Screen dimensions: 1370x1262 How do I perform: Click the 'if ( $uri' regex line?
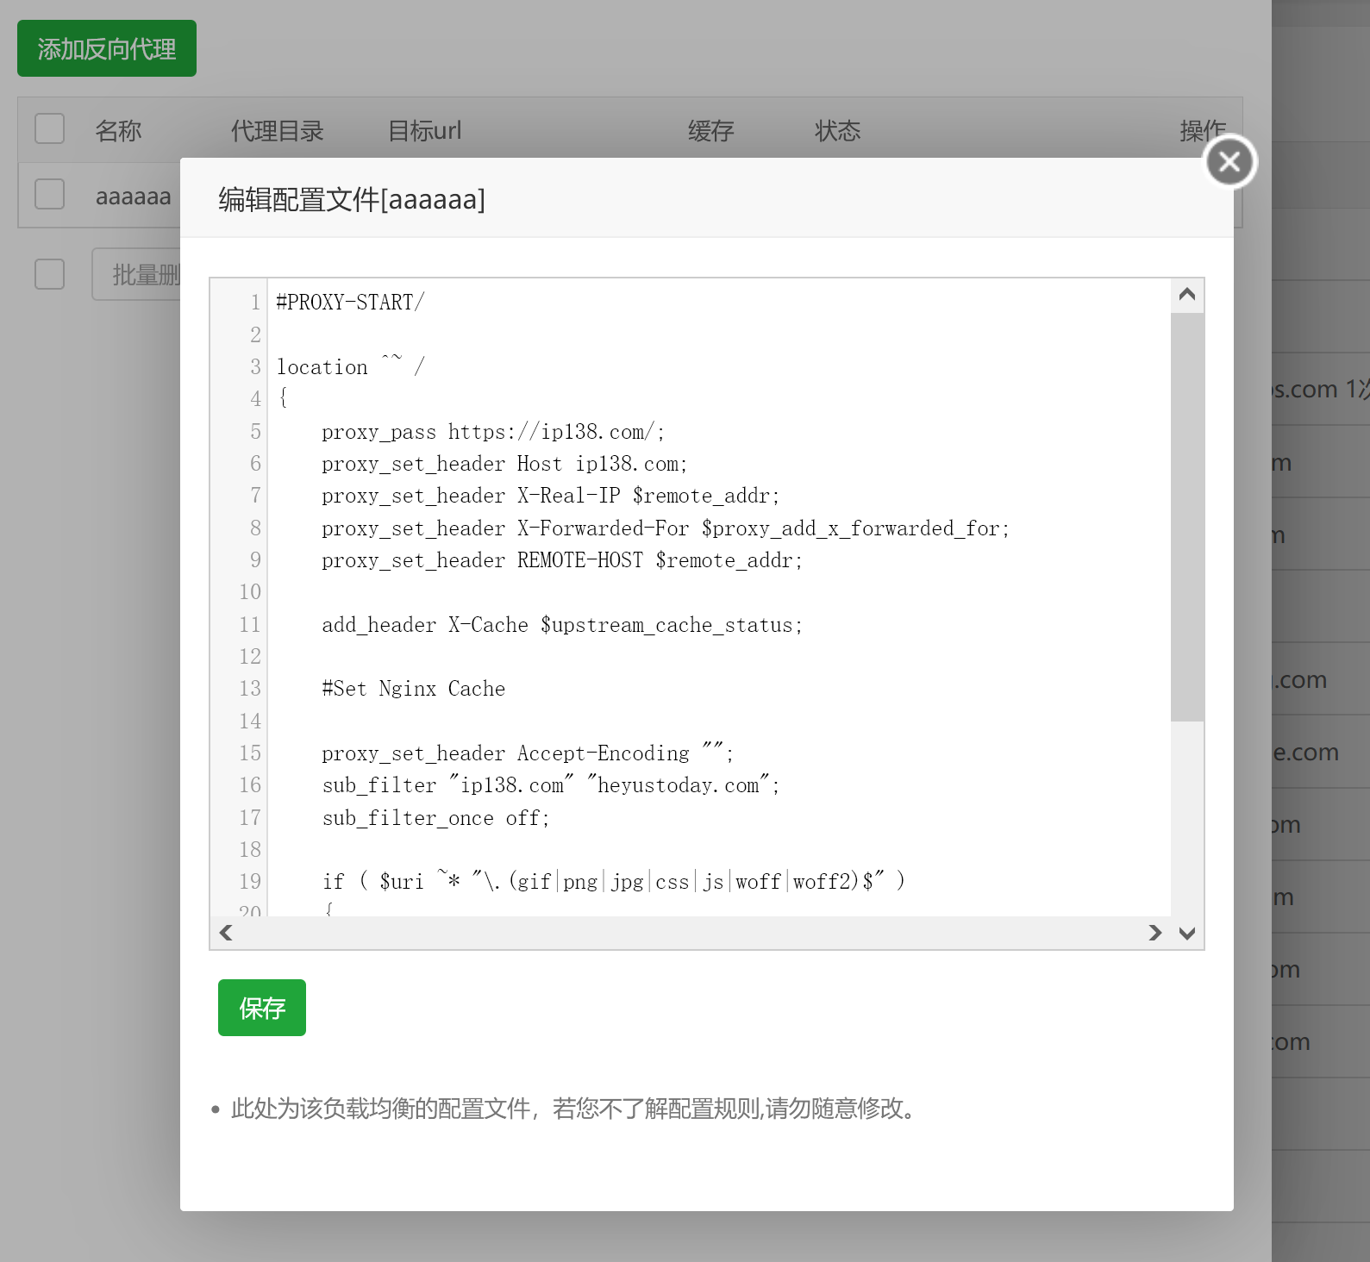pyautogui.click(x=613, y=881)
